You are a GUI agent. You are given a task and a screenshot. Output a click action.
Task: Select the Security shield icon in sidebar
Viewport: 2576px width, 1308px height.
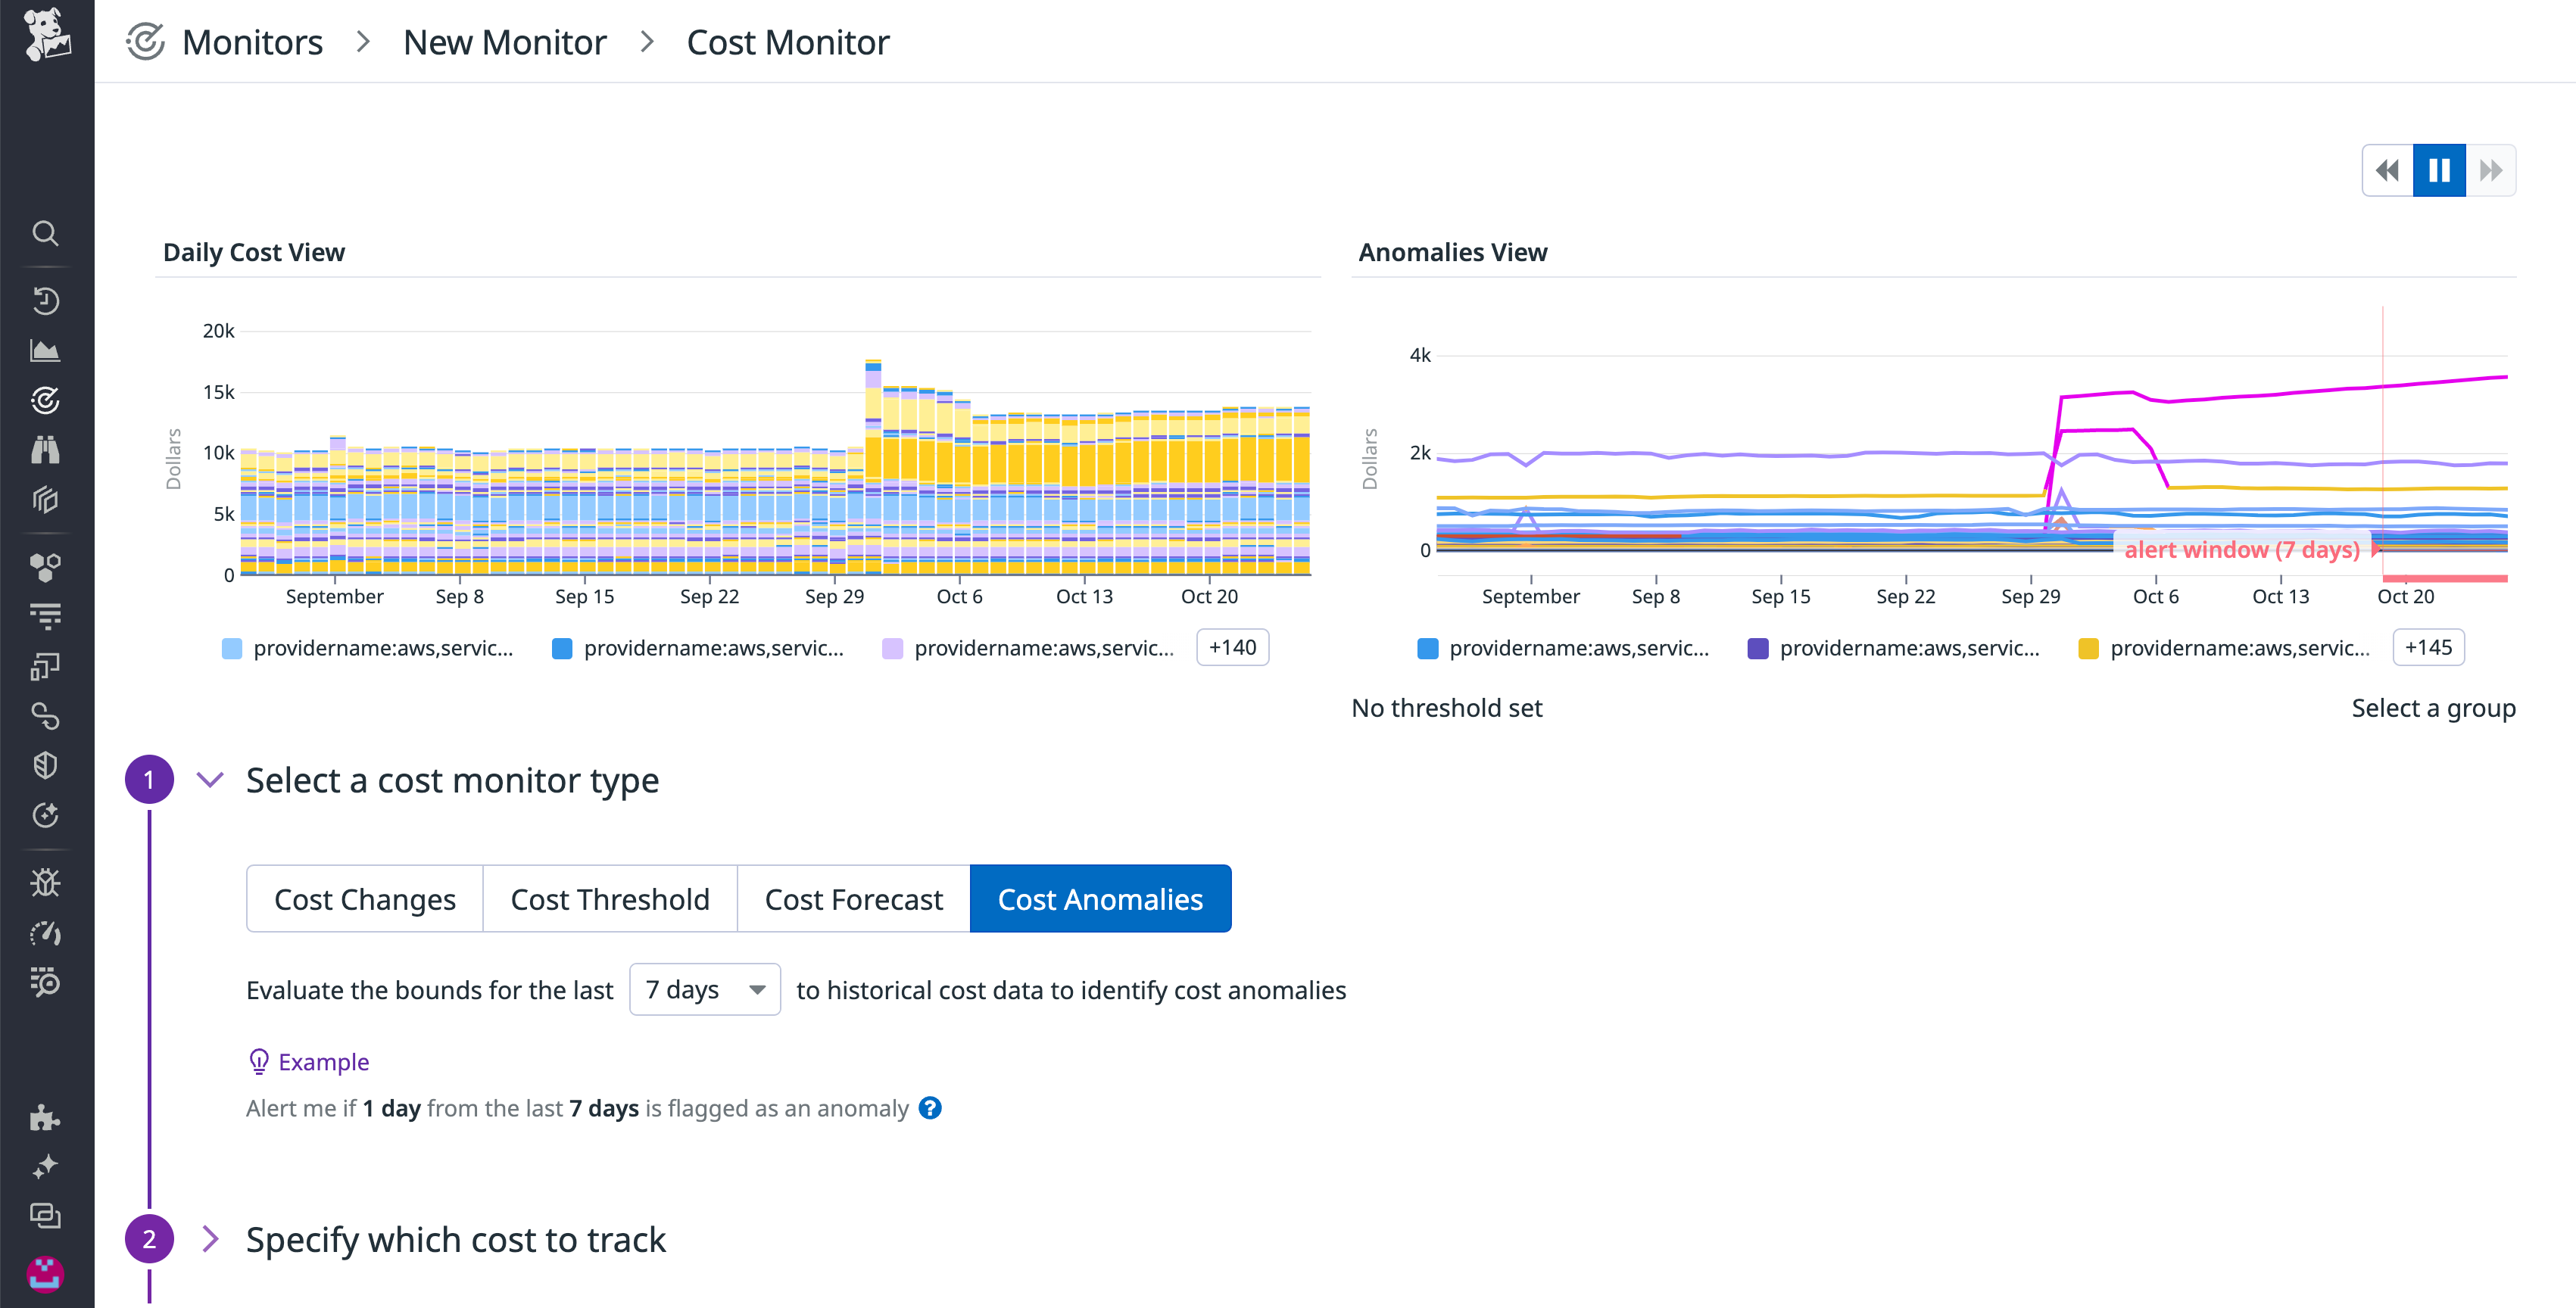pyautogui.click(x=46, y=765)
